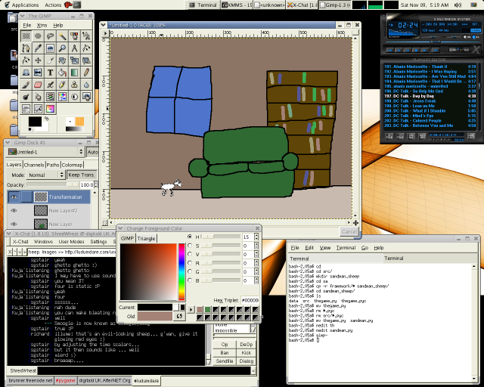
Task: Switch to the Channels tab
Action: [34, 165]
